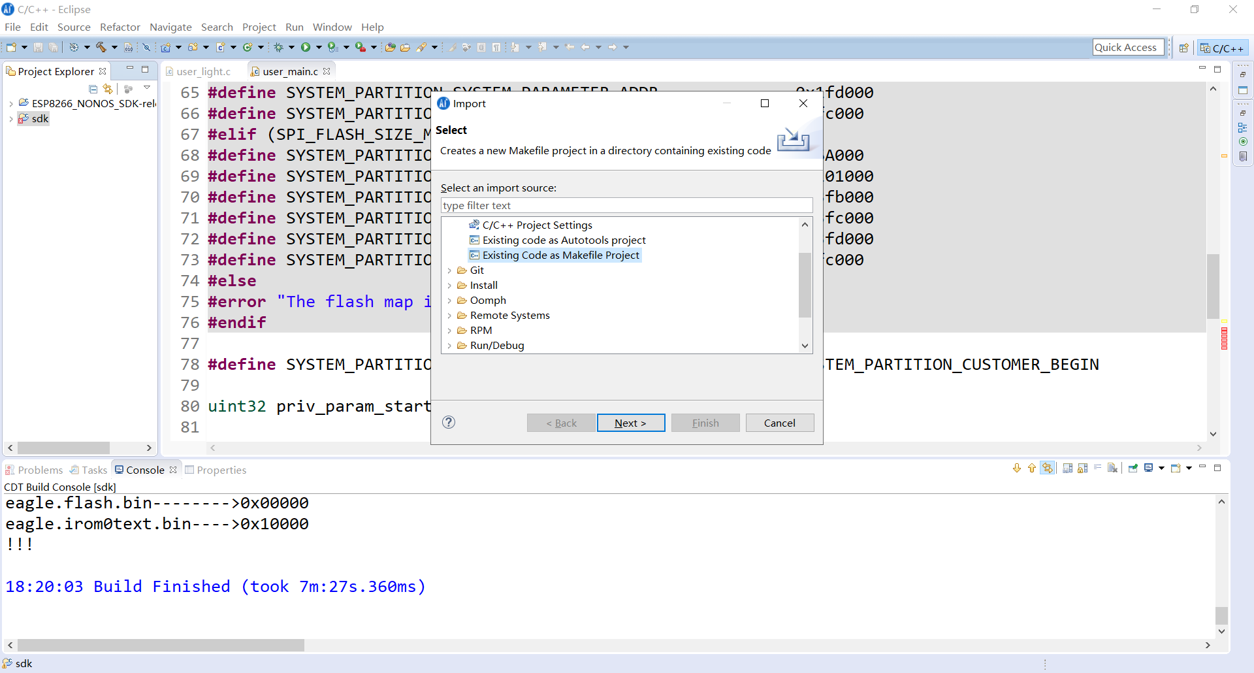Click console Previous error up arrow
This screenshot has width=1254, height=673.
coord(1031,468)
